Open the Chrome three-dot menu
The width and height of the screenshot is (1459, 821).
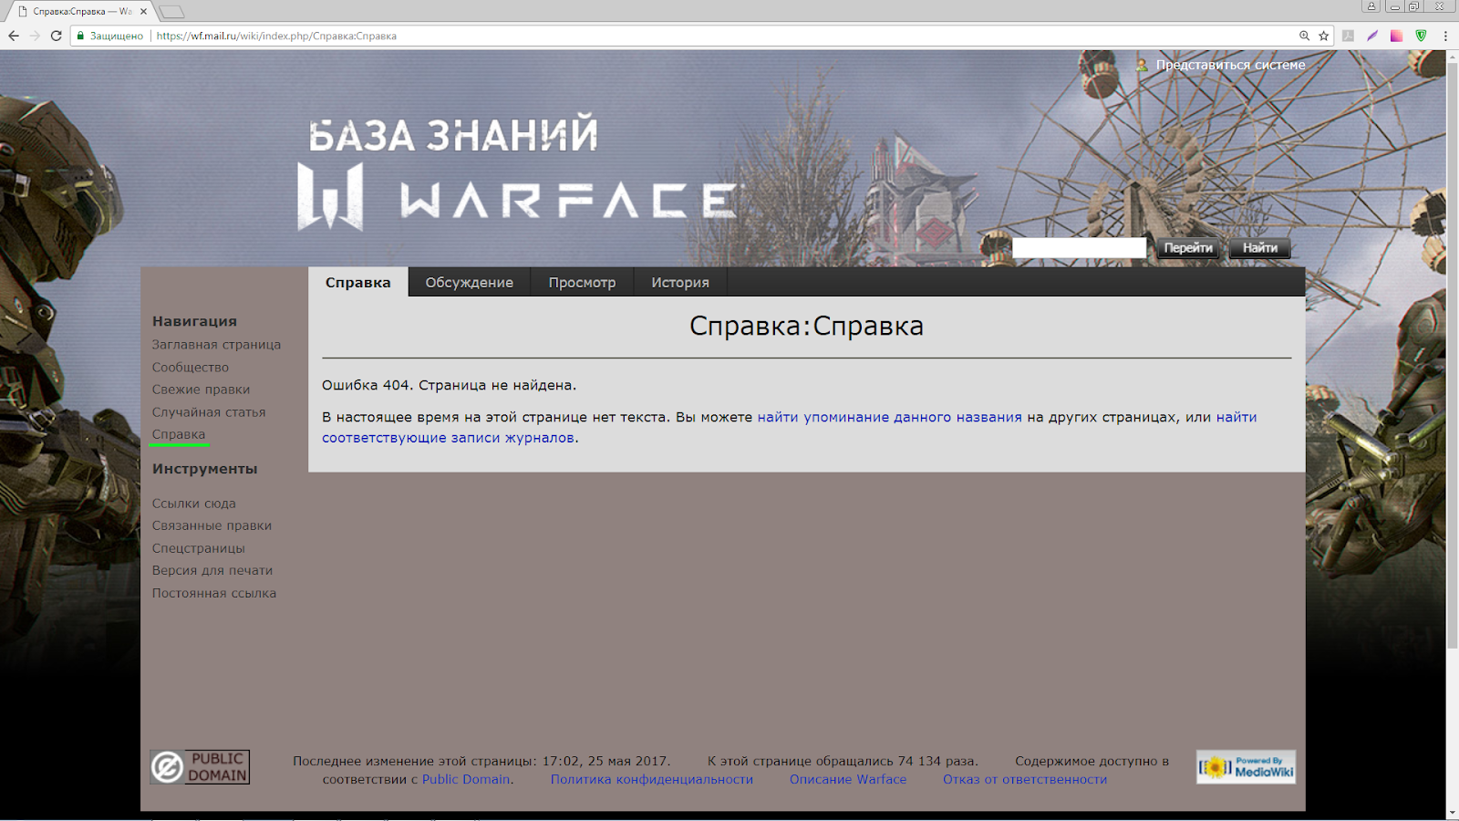tap(1445, 36)
